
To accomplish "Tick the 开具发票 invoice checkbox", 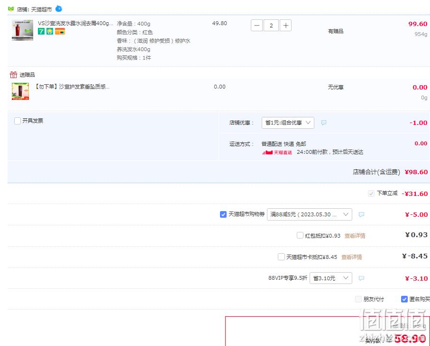I will 18,121.
